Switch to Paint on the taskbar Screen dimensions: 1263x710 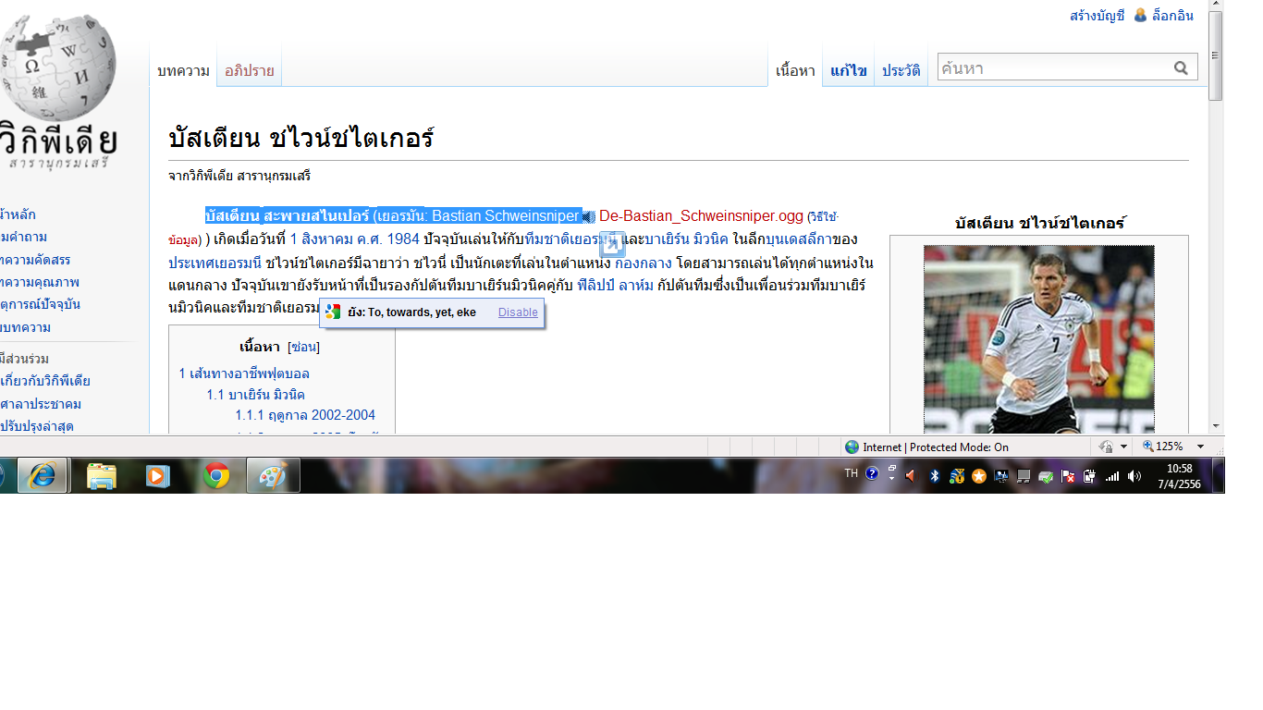point(274,476)
